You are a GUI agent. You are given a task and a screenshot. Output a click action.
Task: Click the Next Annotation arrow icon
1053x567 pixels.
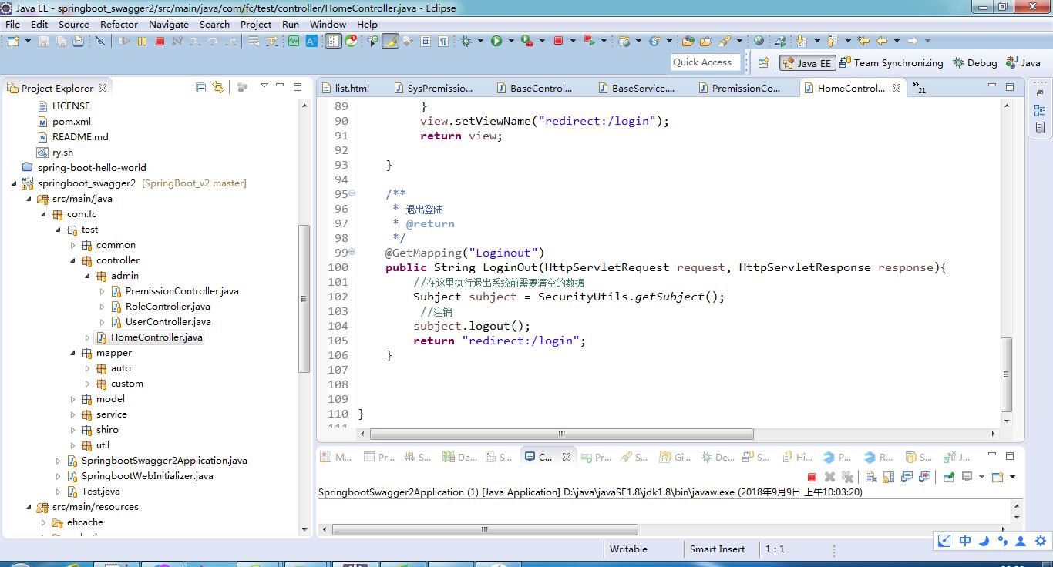[x=800, y=41]
